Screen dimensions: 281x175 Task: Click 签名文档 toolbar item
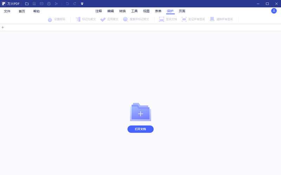coord(168,19)
